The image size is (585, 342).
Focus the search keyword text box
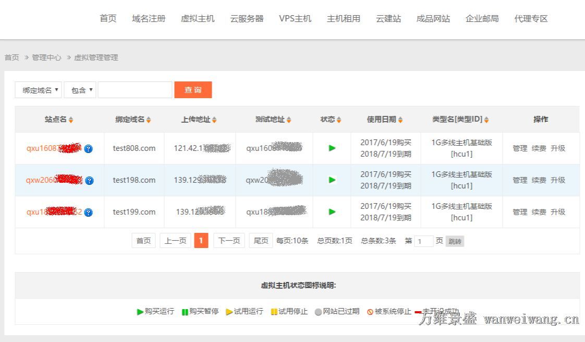point(135,90)
